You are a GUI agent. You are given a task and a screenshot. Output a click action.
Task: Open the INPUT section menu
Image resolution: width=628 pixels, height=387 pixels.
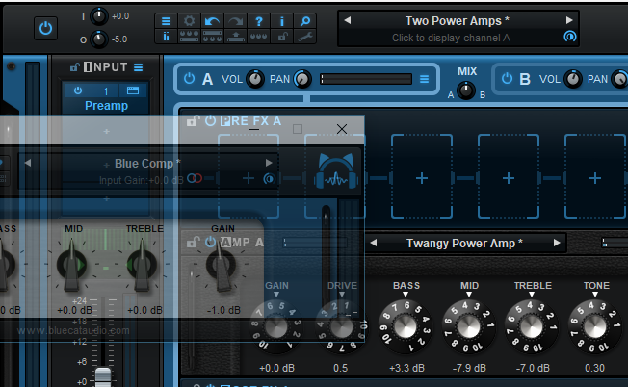[138, 67]
